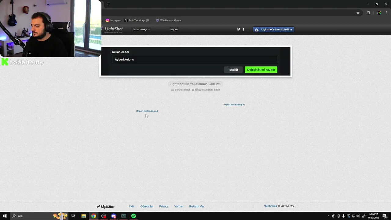Open Task View on the taskbar
This screenshot has height=220, width=391.
(x=73, y=216)
